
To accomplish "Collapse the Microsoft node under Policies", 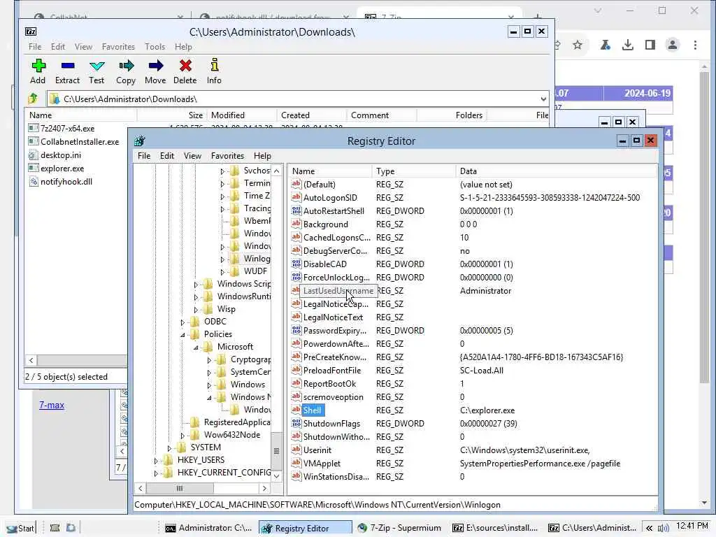I will pyautogui.click(x=196, y=347).
